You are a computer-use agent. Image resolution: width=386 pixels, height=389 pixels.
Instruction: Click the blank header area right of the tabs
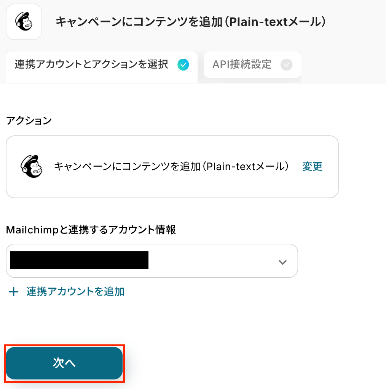(343, 65)
